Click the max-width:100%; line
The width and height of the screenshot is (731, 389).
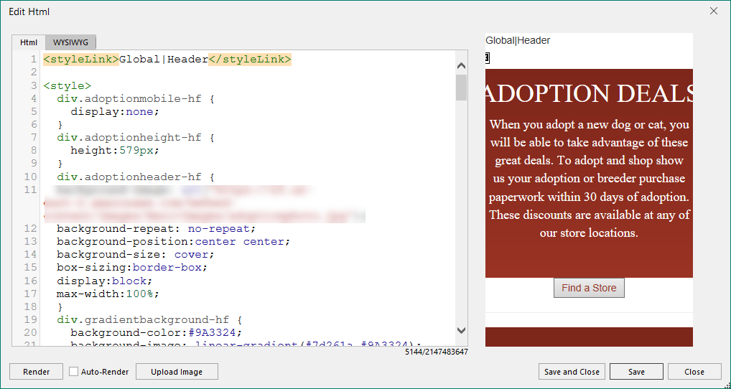point(108,294)
